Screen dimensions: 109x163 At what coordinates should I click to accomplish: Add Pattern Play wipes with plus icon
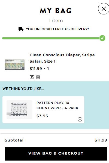pyautogui.click(x=80, y=119)
